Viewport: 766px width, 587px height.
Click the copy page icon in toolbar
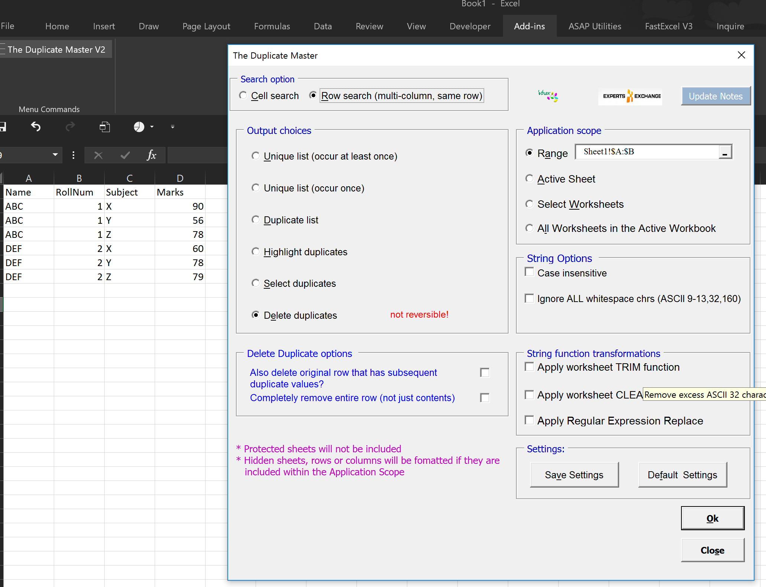[x=105, y=127]
